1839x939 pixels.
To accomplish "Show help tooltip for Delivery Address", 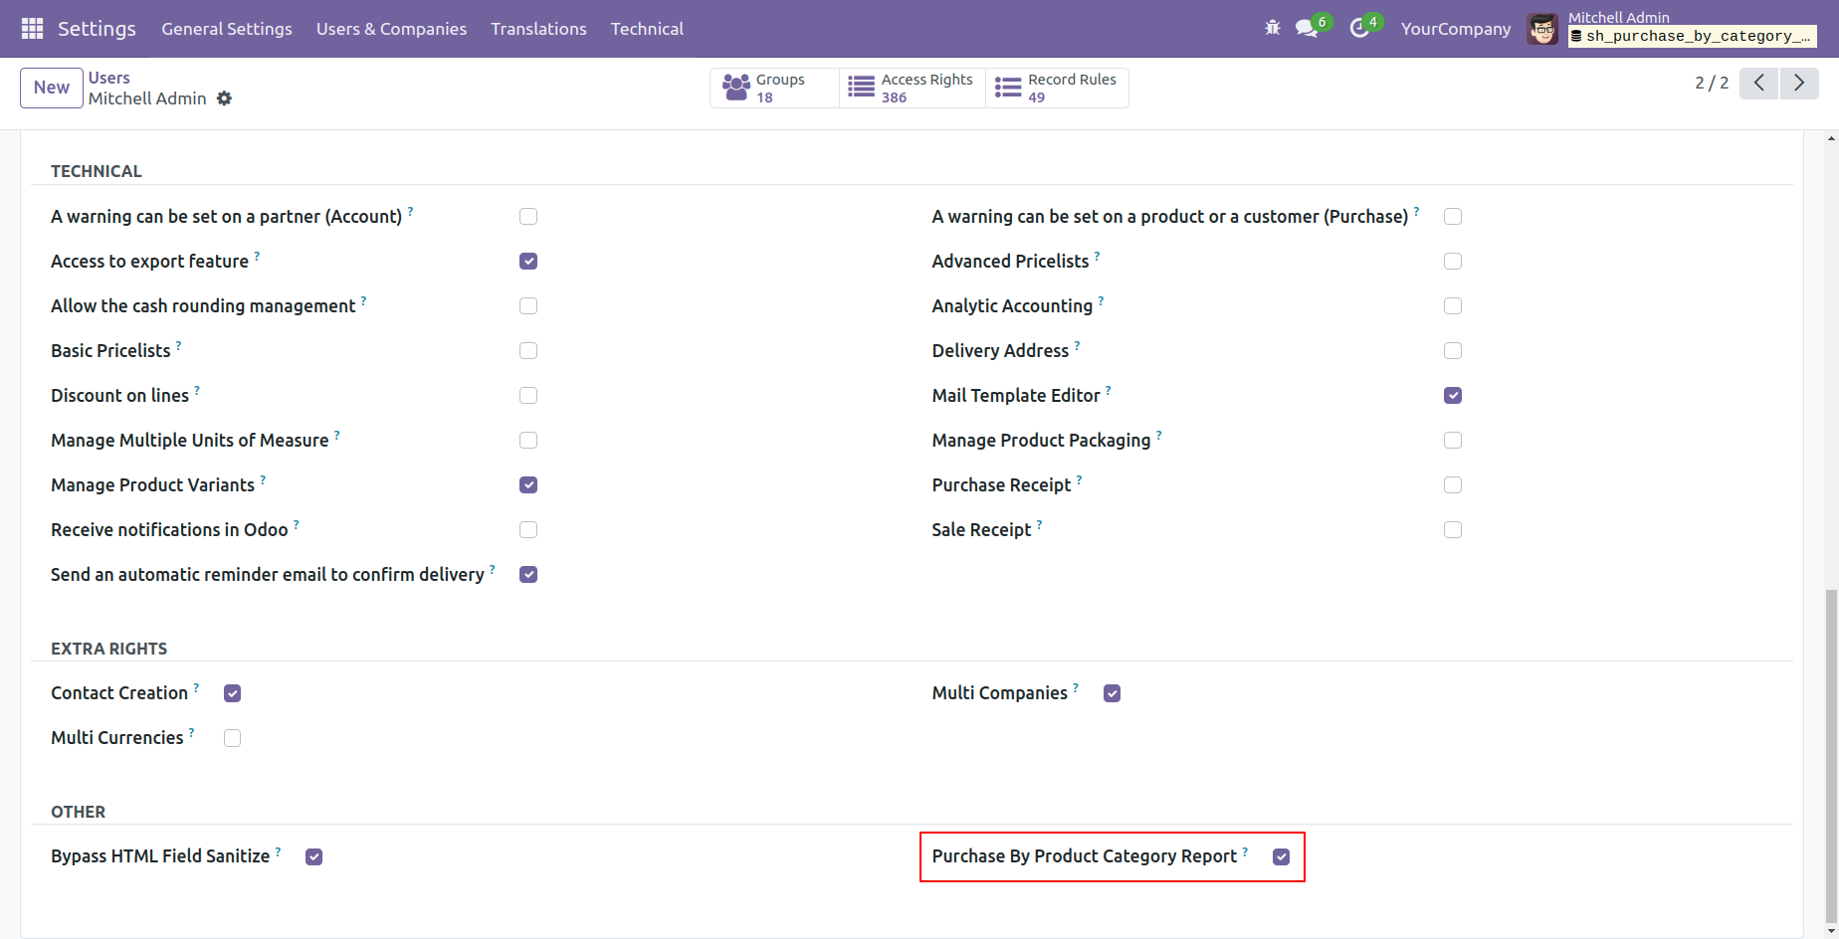I will 1077,345.
